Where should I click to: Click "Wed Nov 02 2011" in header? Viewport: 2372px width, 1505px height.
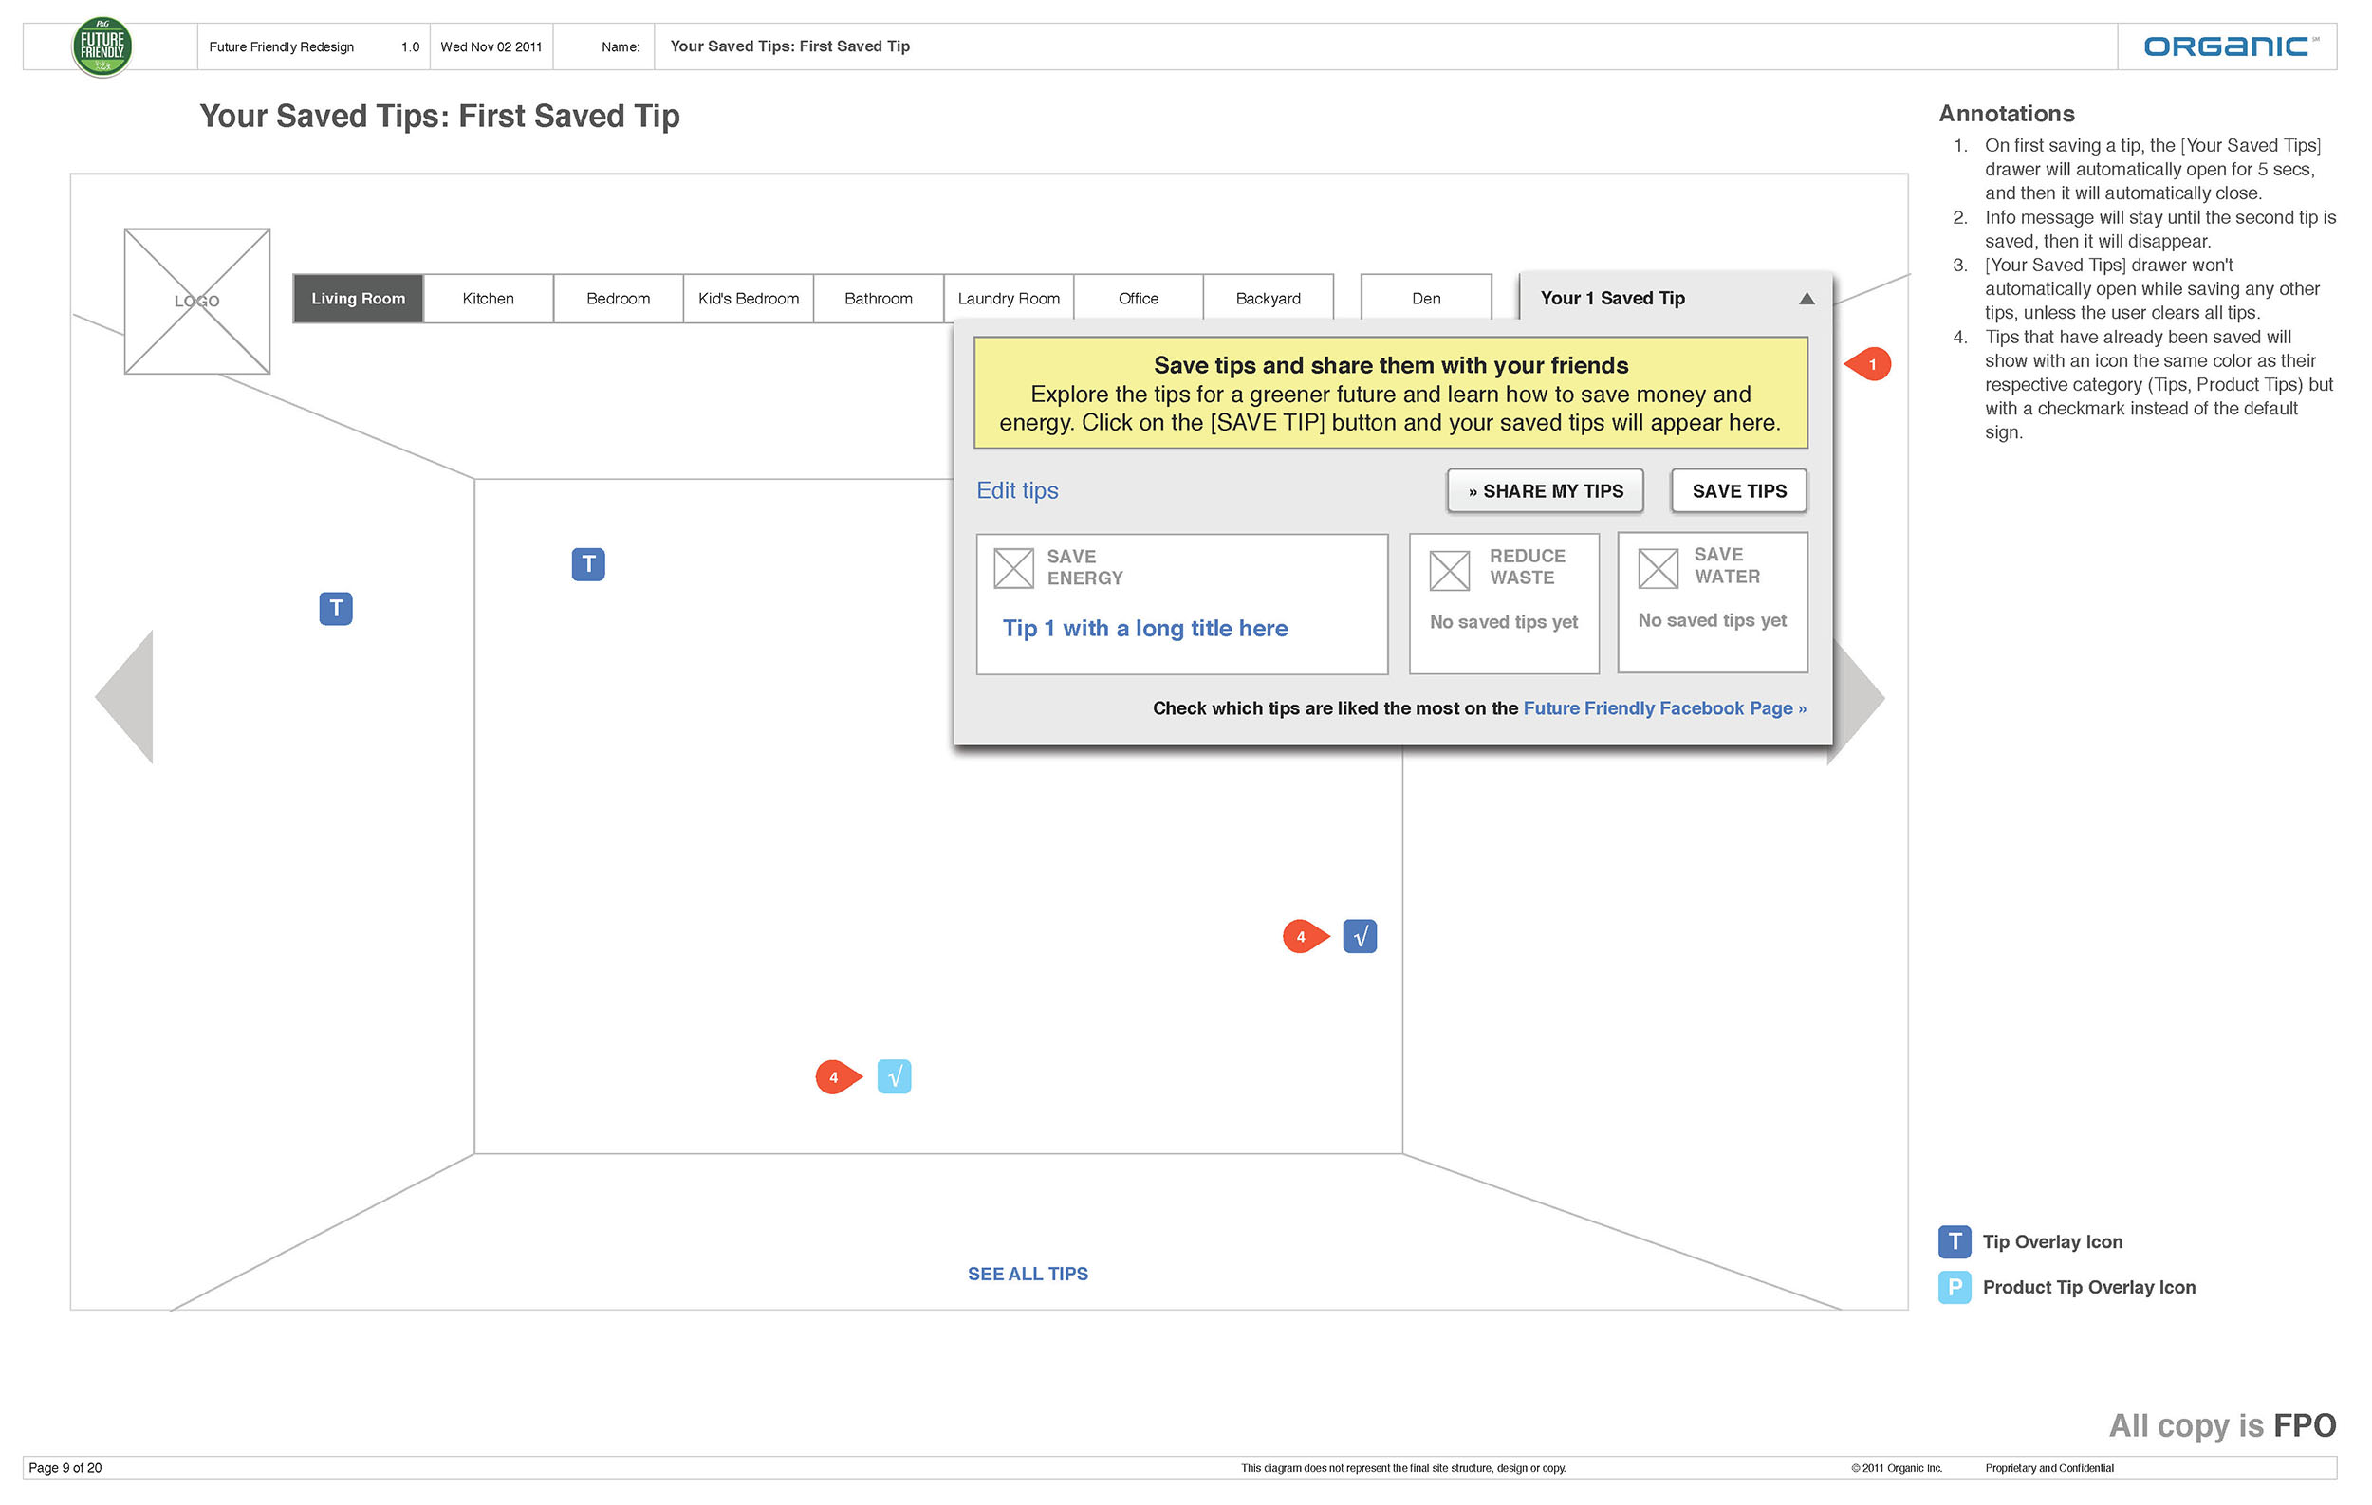coord(491,46)
